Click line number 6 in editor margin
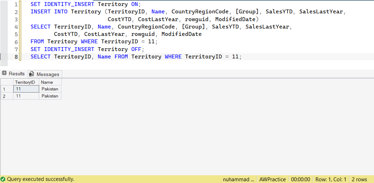Viewport: 374px width, 183px height. tap(16, 42)
